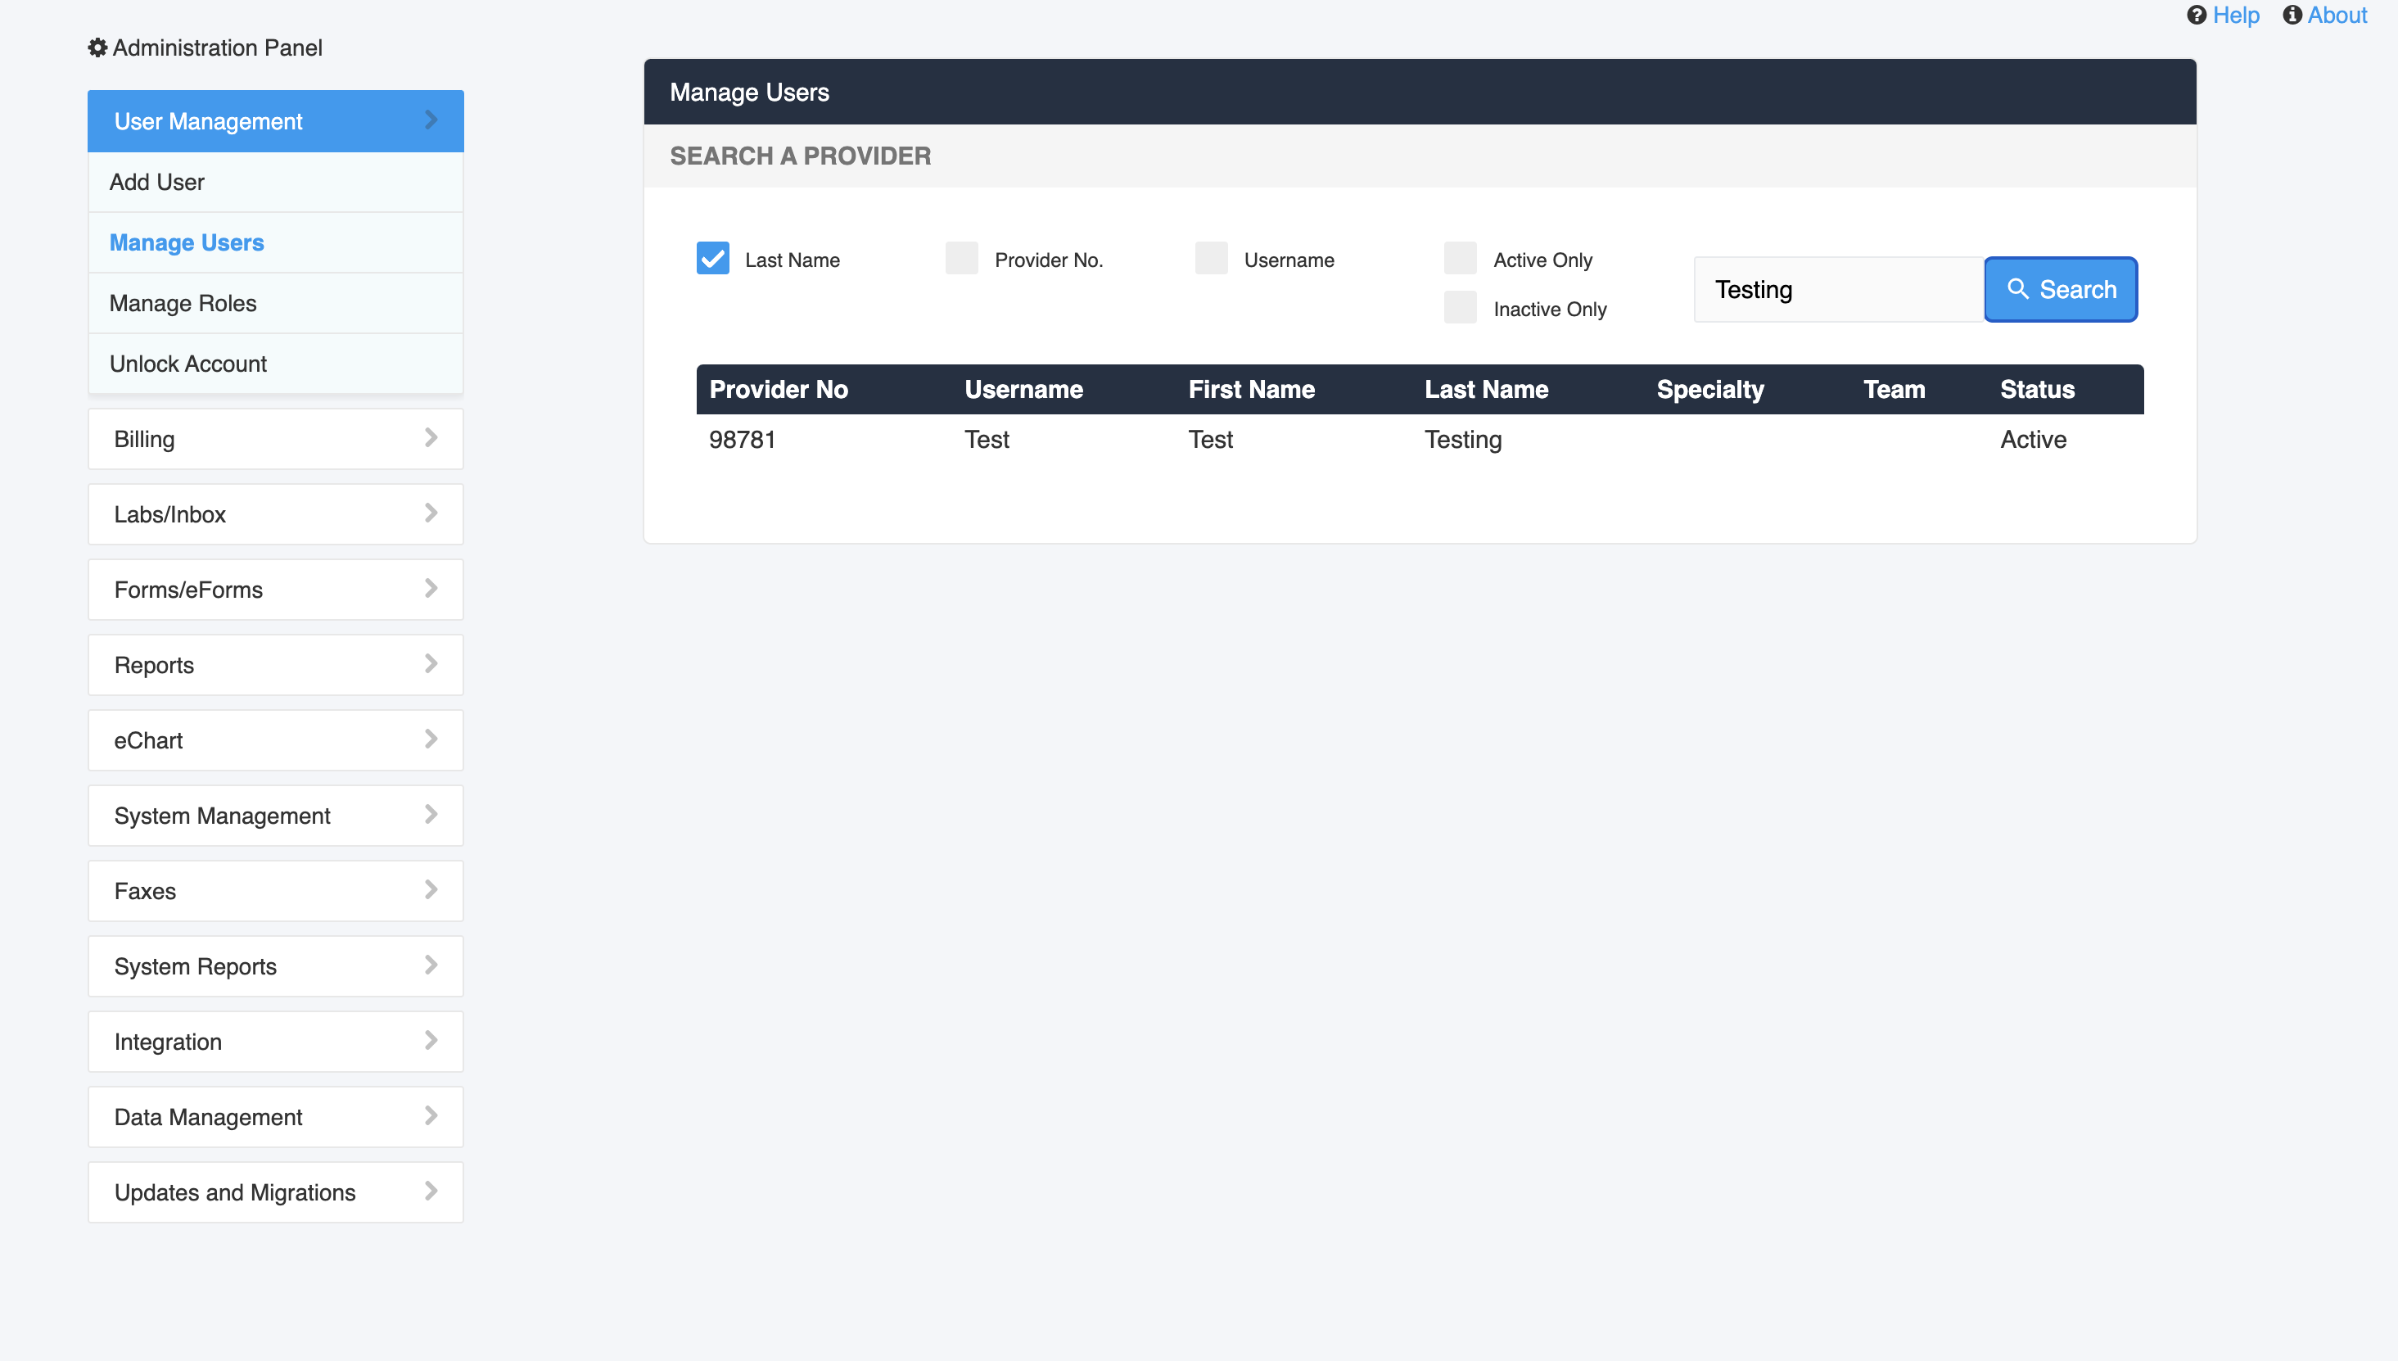Click the Team column header
Image resolution: width=2398 pixels, height=1361 pixels.
1894,390
